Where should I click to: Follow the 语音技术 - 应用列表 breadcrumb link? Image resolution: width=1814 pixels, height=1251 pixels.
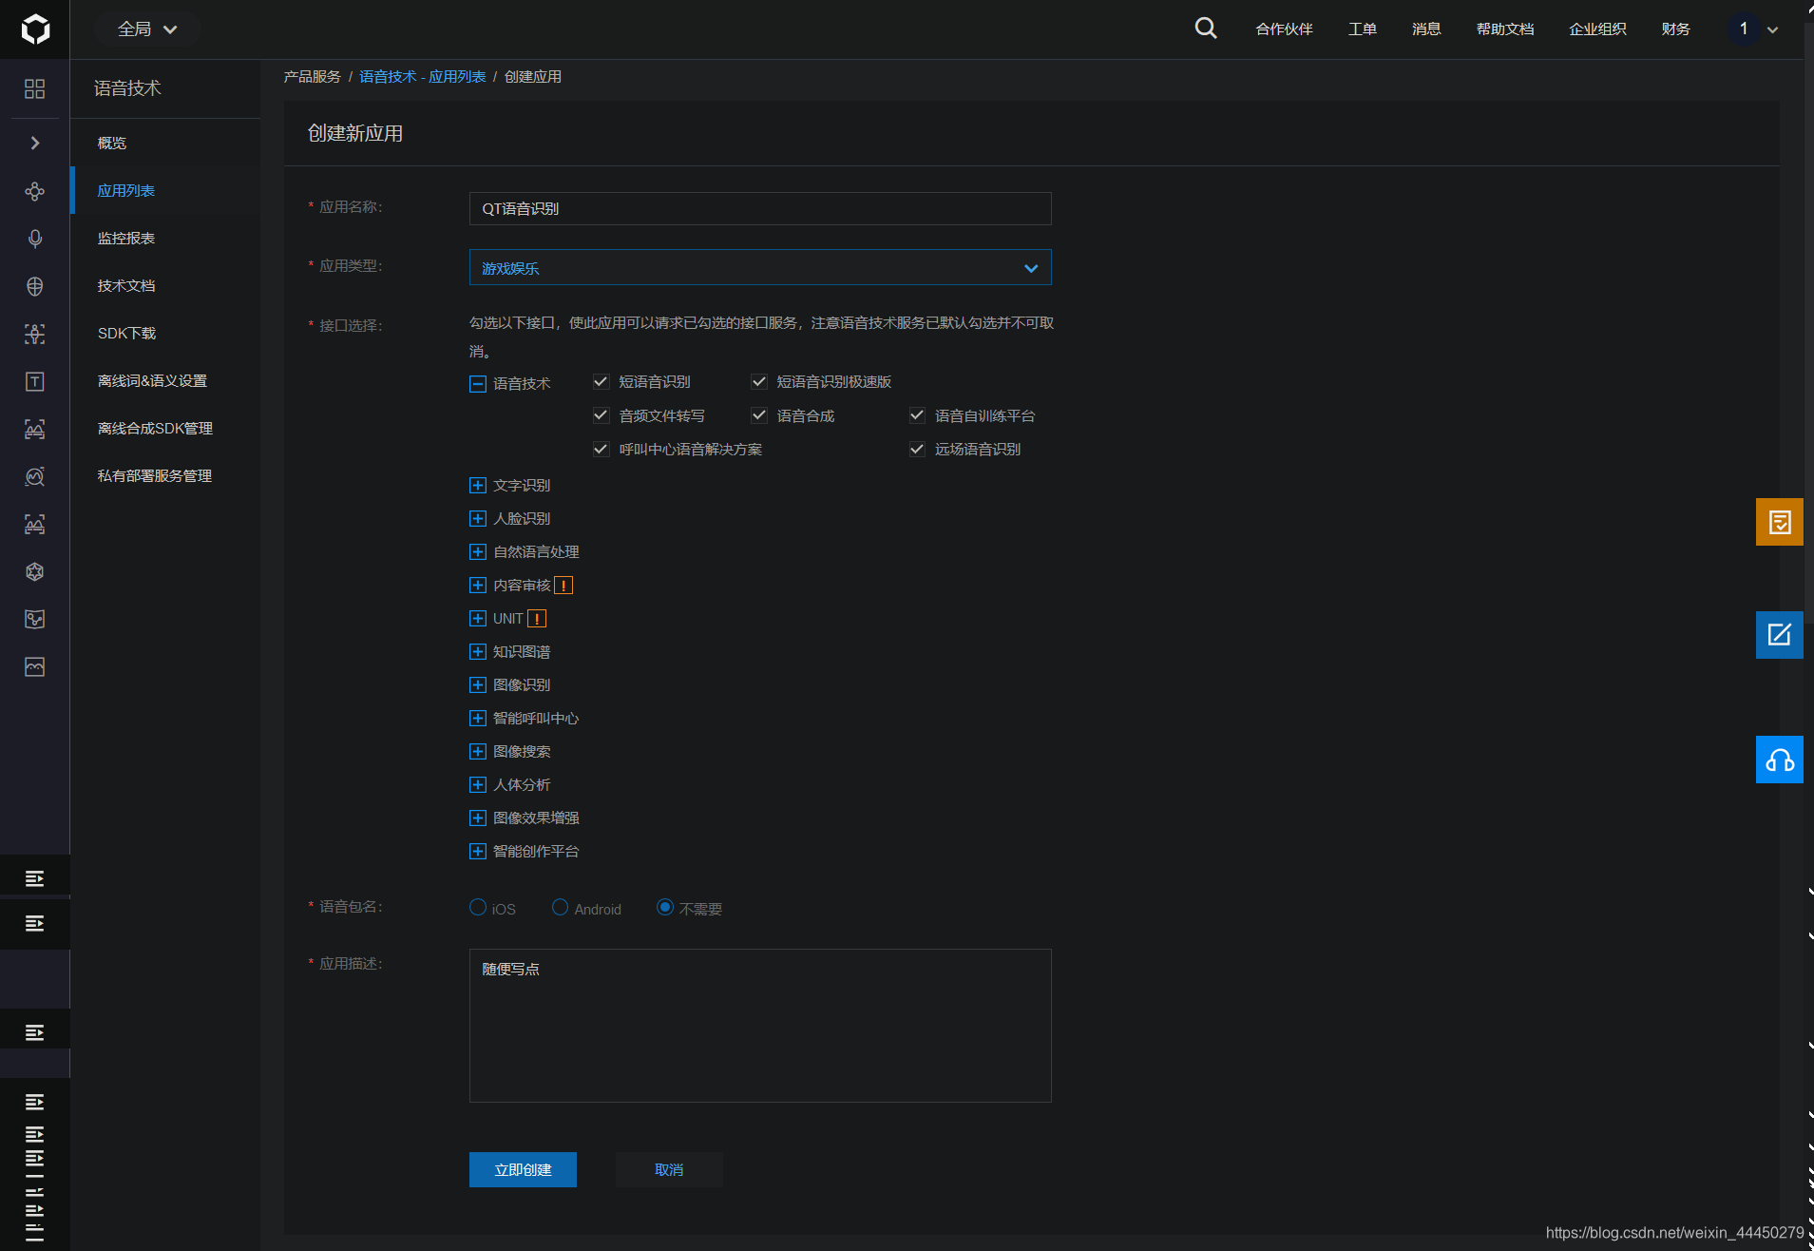pyautogui.click(x=423, y=77)
